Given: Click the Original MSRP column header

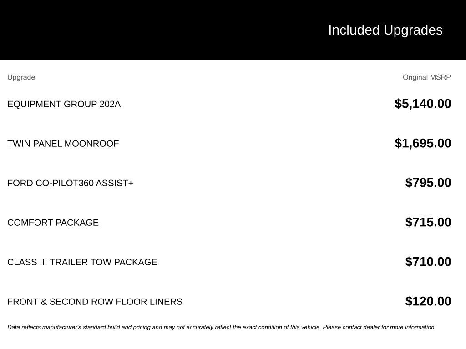Looking at the screenshot, I should point(426,77).
